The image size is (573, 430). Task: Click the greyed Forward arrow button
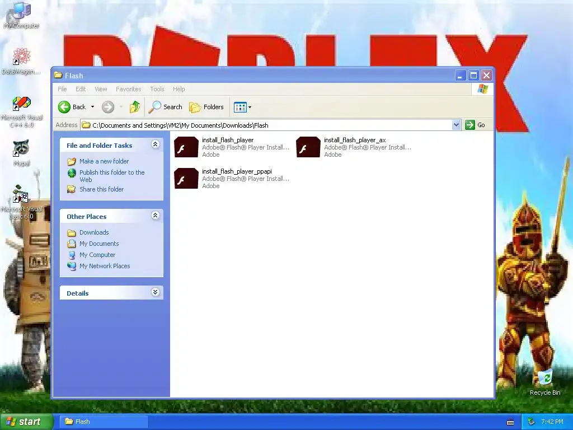coord(108,107)
